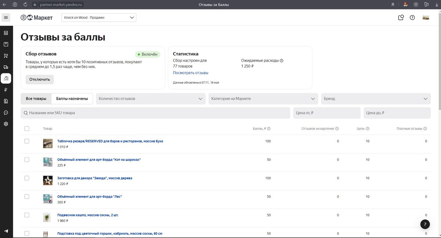
Task: Open the settings gear in the sidebar
Action: coord(6,124)
